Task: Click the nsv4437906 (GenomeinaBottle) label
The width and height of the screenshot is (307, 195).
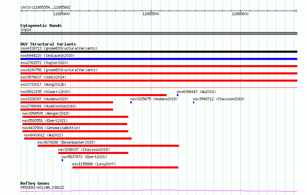Action: tap(51, 128)
